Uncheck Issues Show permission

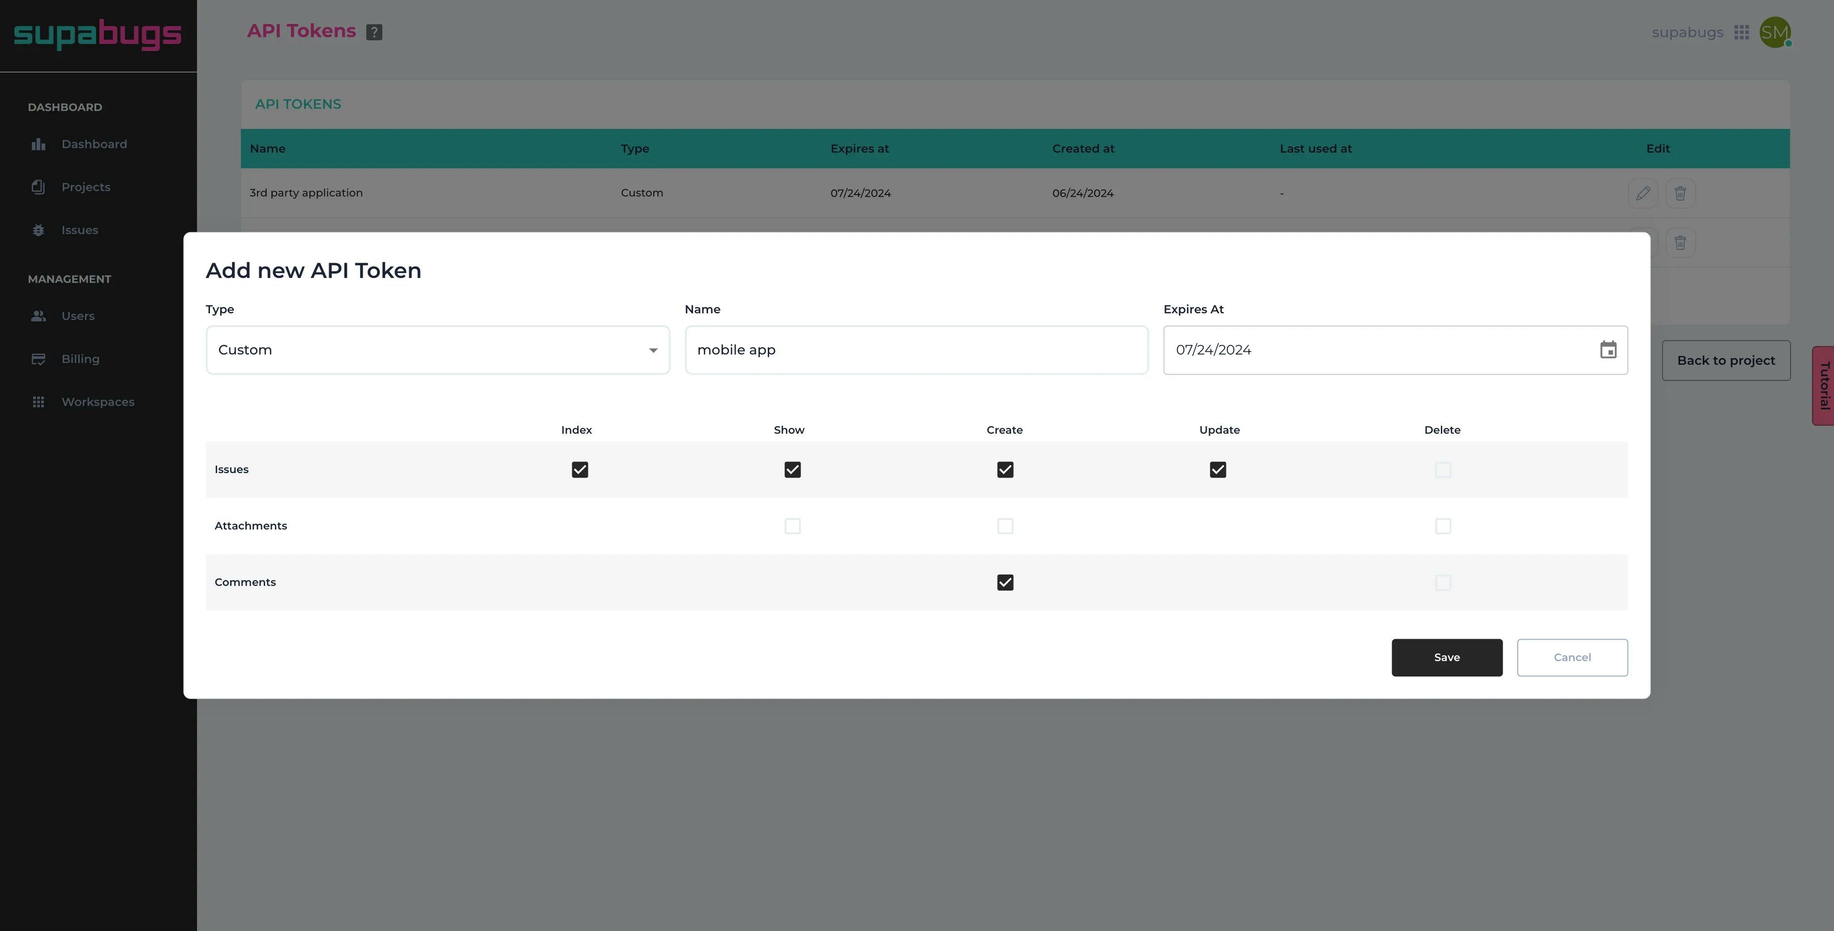coord(793,470)
